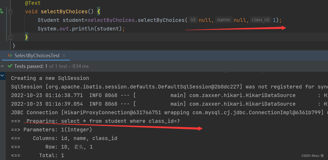
Task: Click the test class icon on the SelectByChoicesTest tab
Action: pos(10,55)
